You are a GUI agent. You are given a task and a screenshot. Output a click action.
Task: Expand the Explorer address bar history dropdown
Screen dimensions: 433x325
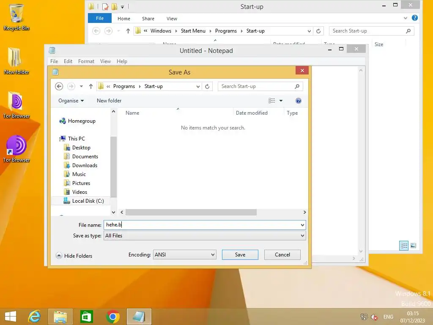tap(309, 31)
